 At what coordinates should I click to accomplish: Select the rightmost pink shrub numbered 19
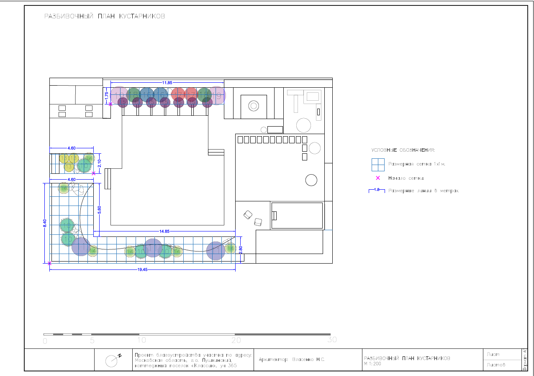pyautogui.click(x=217, y=95)
